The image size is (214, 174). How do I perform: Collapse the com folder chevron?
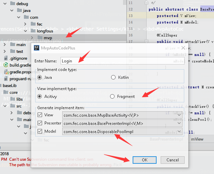(19, 17)
